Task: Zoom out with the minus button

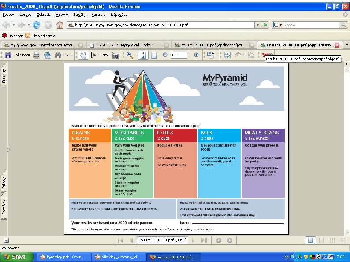Action: pyautogui.click(x=165, y=55)
